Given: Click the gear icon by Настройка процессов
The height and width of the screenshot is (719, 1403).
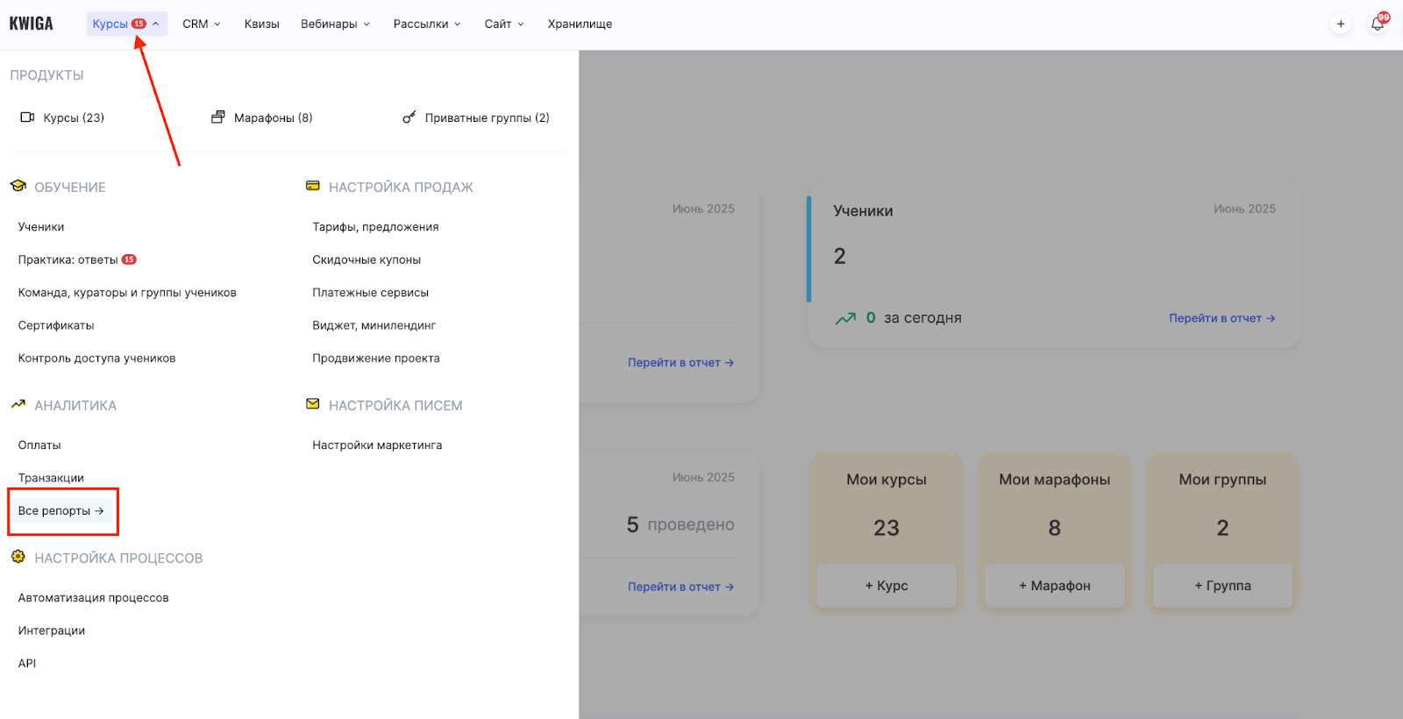Looking at the screenshot, I should 18,557.
